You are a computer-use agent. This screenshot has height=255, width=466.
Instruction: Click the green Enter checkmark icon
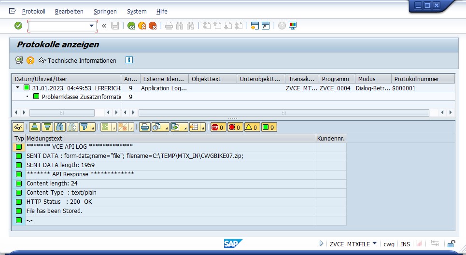[18, 26]
